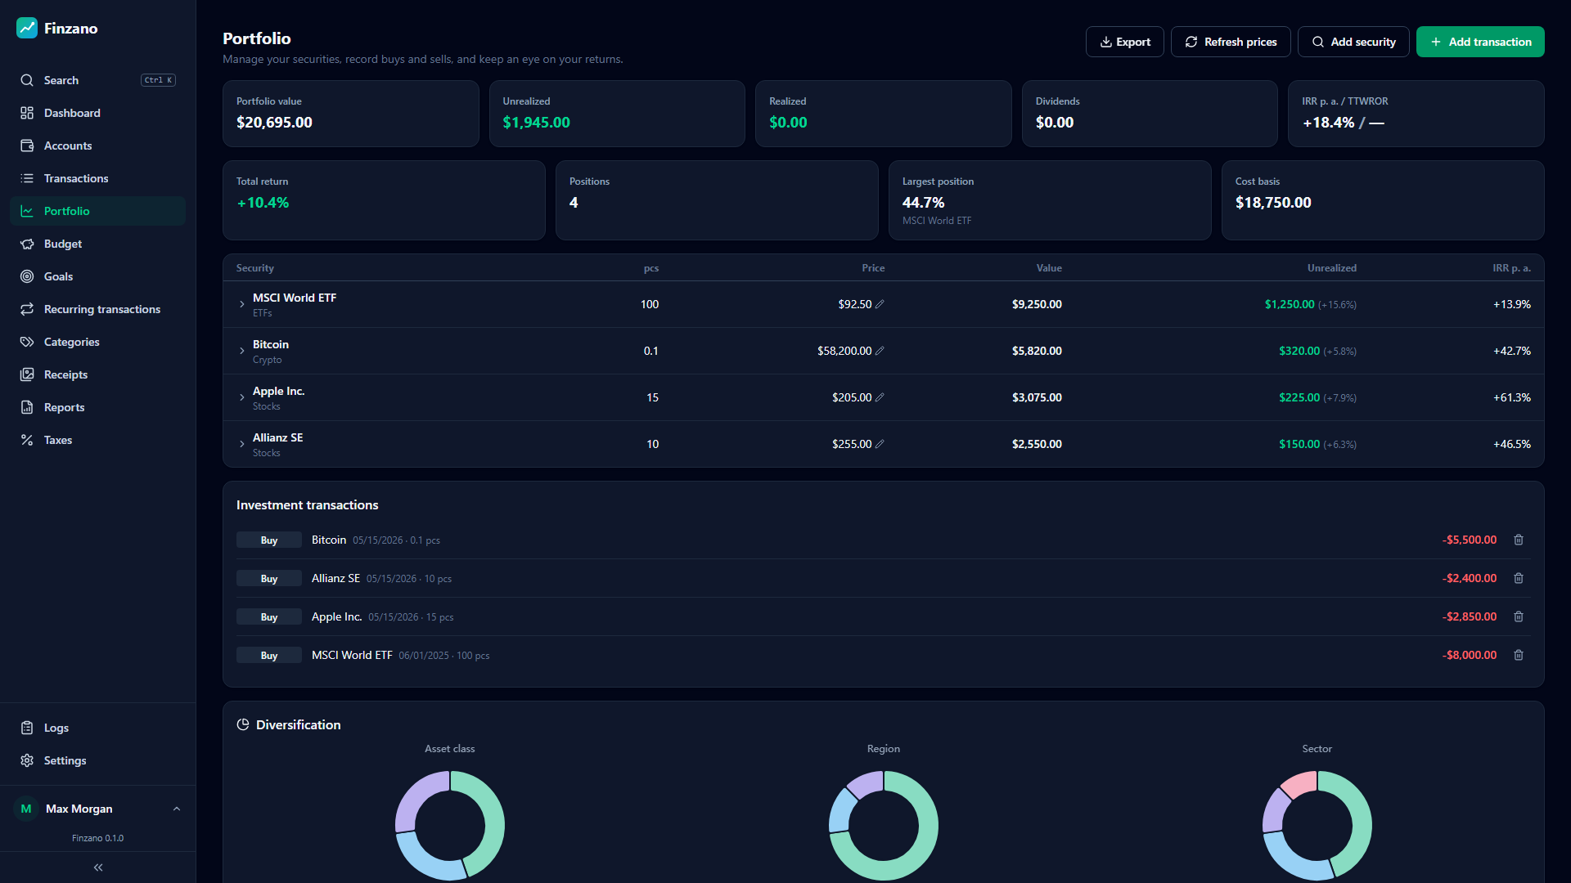The width and height of the screenshot is (1571, 883).
Task: Click the Sector donut chart
Action: tap(1317, 825)
